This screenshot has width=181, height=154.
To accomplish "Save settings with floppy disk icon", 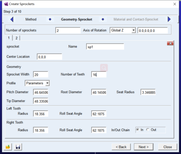I will (18, 147).
